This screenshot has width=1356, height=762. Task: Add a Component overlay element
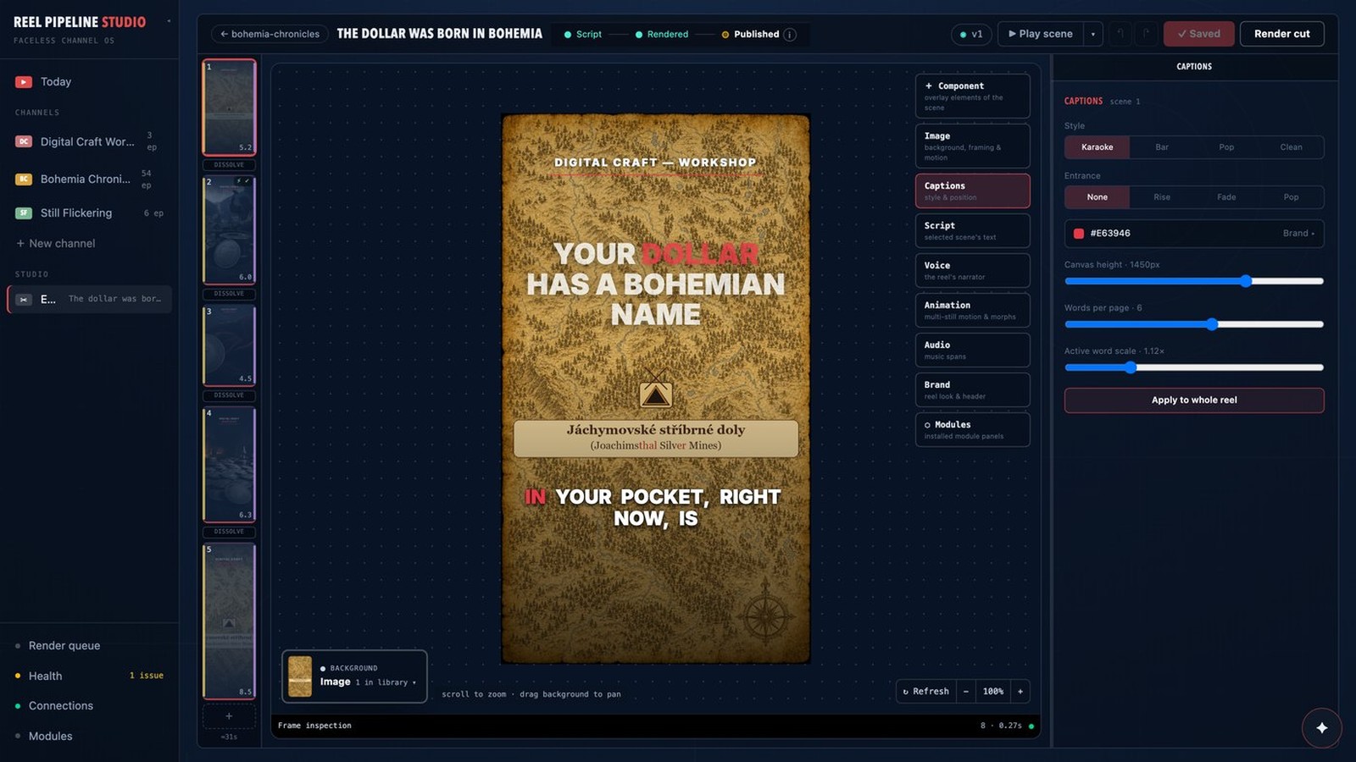(x=972, y=96)
